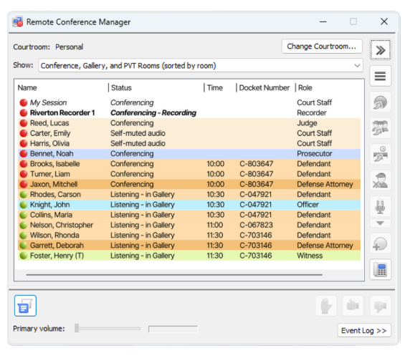Click the microphone mute icon
Screen dimensions: 405x358
tap(380, 207)
